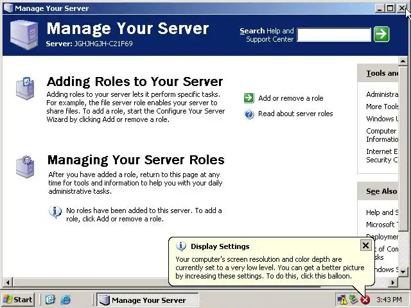Click in the Search Help and Support field
This screenshot has width=411, height=308.
[x=334, y=35]
